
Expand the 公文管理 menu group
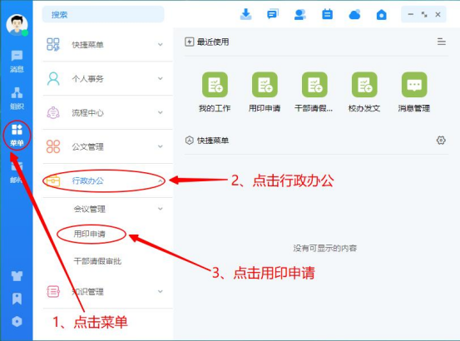point(107,146)
